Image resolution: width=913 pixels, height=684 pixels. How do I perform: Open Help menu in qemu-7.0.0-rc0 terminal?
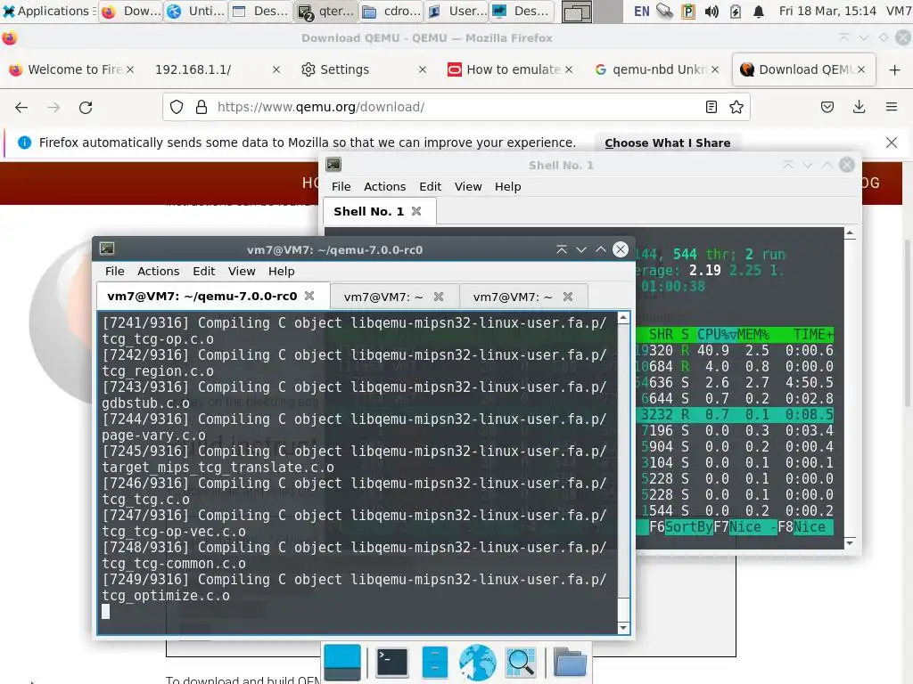281,272
